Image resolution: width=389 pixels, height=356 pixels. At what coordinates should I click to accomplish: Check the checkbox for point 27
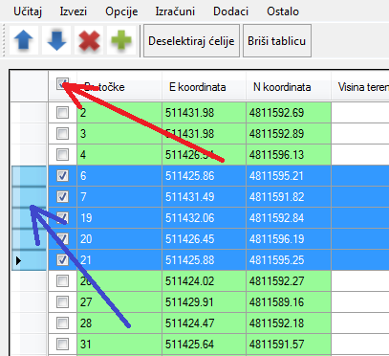[x=62, y=301]
